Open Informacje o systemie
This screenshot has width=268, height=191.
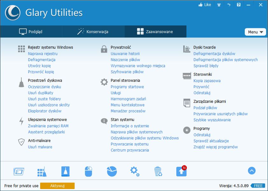[130, 126]
